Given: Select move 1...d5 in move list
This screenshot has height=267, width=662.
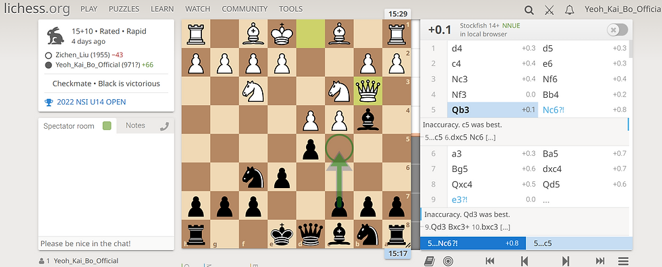Looking at the screenshot, I should click(x=584, y=49).
